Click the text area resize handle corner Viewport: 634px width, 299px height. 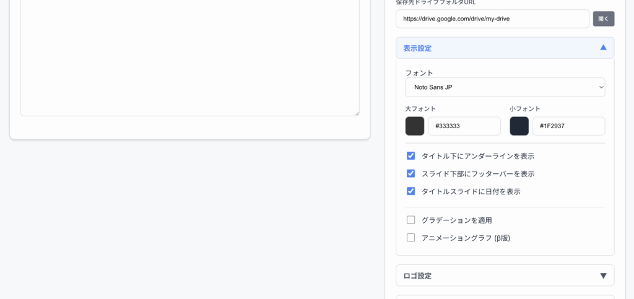click(356, 113)
